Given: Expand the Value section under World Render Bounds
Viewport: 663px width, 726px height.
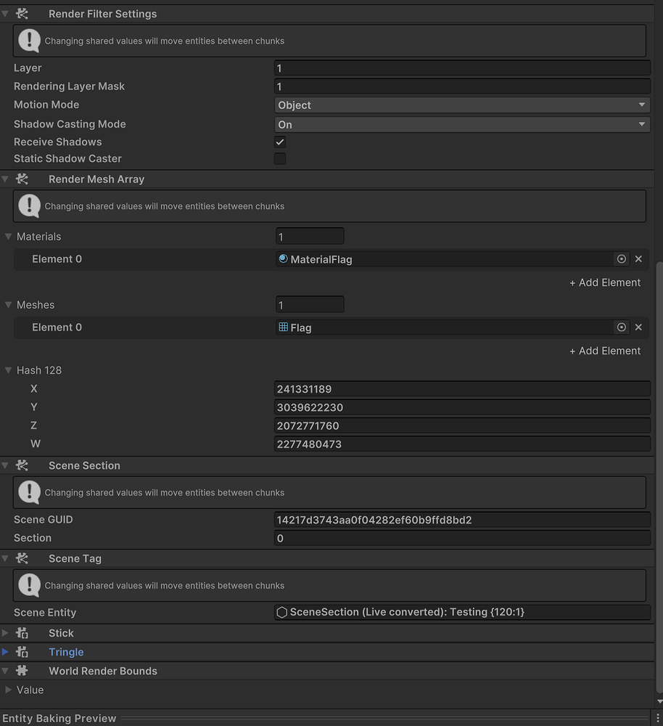Looking at the screenshot, I should click(10, 690).
